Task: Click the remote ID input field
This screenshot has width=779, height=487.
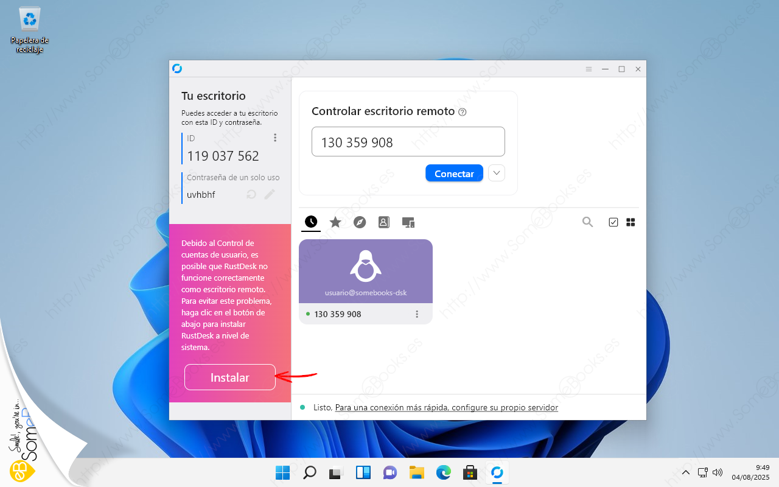Action: (408, 142)
